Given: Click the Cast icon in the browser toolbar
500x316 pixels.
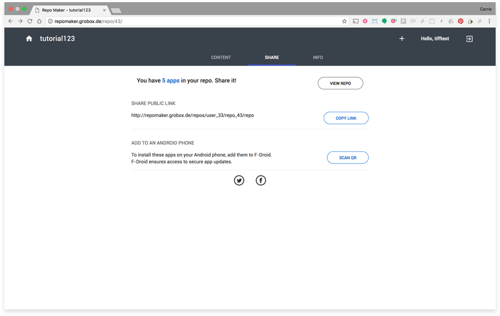Looking at the screenshot, I should click(x=355, y=21).
